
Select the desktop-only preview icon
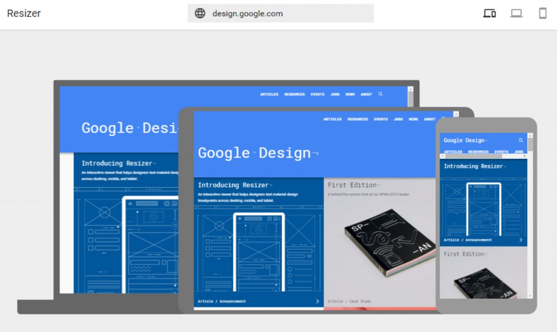(x=516, y=13)
